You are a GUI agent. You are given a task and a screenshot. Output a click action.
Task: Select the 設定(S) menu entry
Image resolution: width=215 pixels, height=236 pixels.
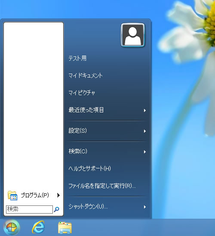107,131
